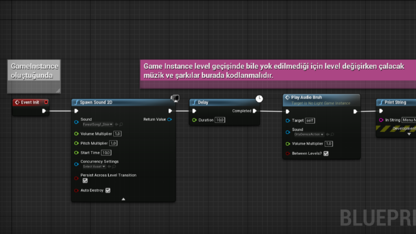Click the Between Levels? input pin
Image resolution: width=416 pixels, height=234 pixels.
pyautogui.click(x=288, y=153)
